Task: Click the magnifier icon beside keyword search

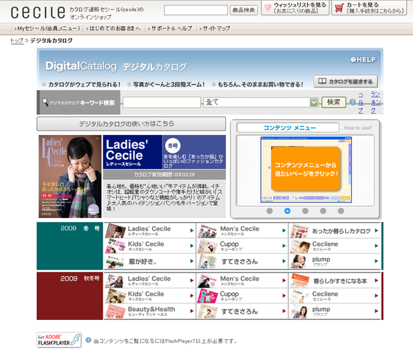Action: 45,102
